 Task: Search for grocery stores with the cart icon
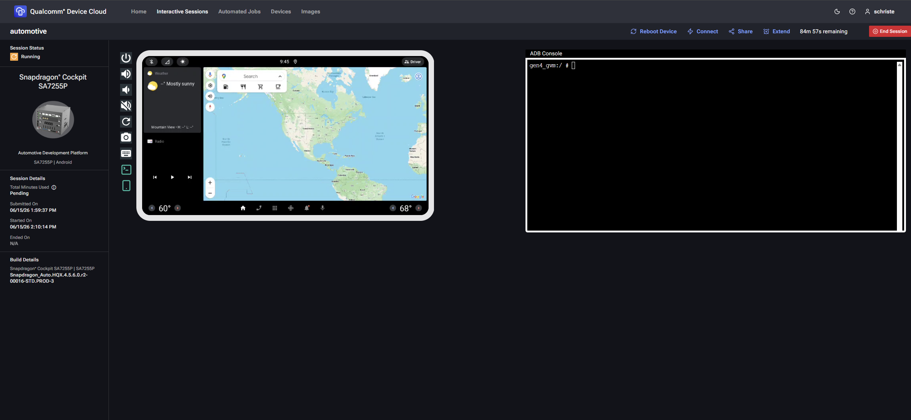(260, 87)
